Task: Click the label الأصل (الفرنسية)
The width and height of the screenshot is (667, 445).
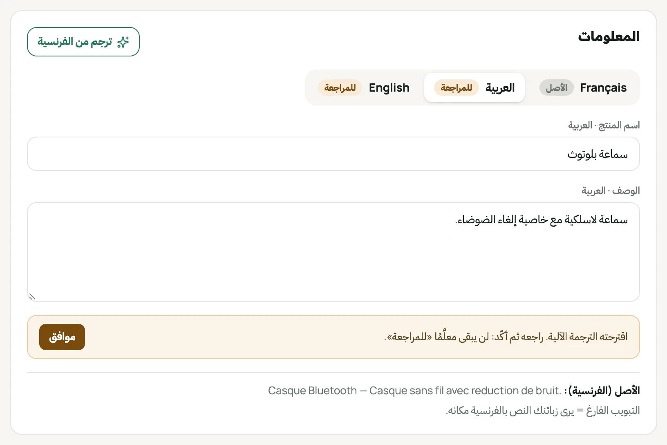Action: [x=602, y=391]
